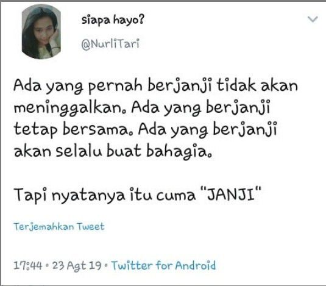Click the quoted word "JANJI"
The height and width of the screenshot is (286, 326).
point(231,194)
